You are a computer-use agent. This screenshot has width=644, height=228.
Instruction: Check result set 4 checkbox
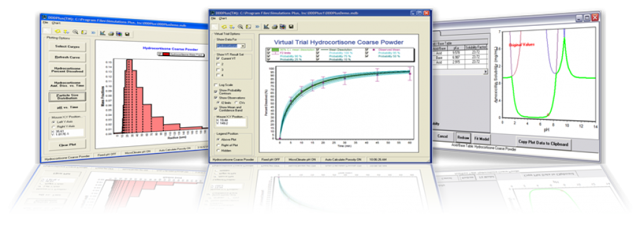coord(218,75)
